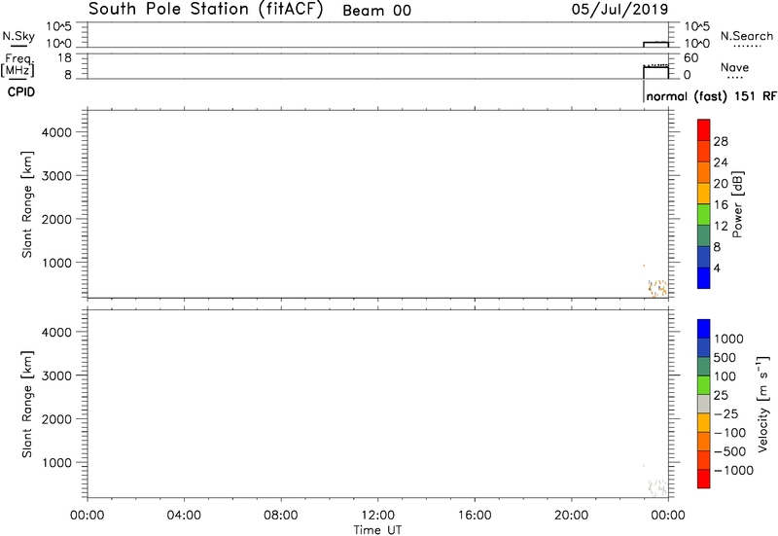The height and width of the screenshot is (536, 778).
Task: Click the '60' tick on Nave axis
Action: coord(691,57)
